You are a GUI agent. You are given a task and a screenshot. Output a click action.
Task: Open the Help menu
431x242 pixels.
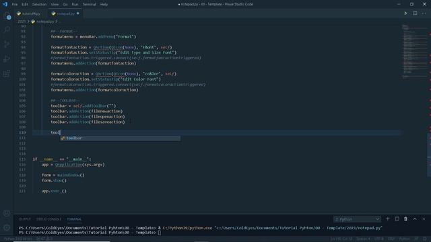click(x=104, y=5)
